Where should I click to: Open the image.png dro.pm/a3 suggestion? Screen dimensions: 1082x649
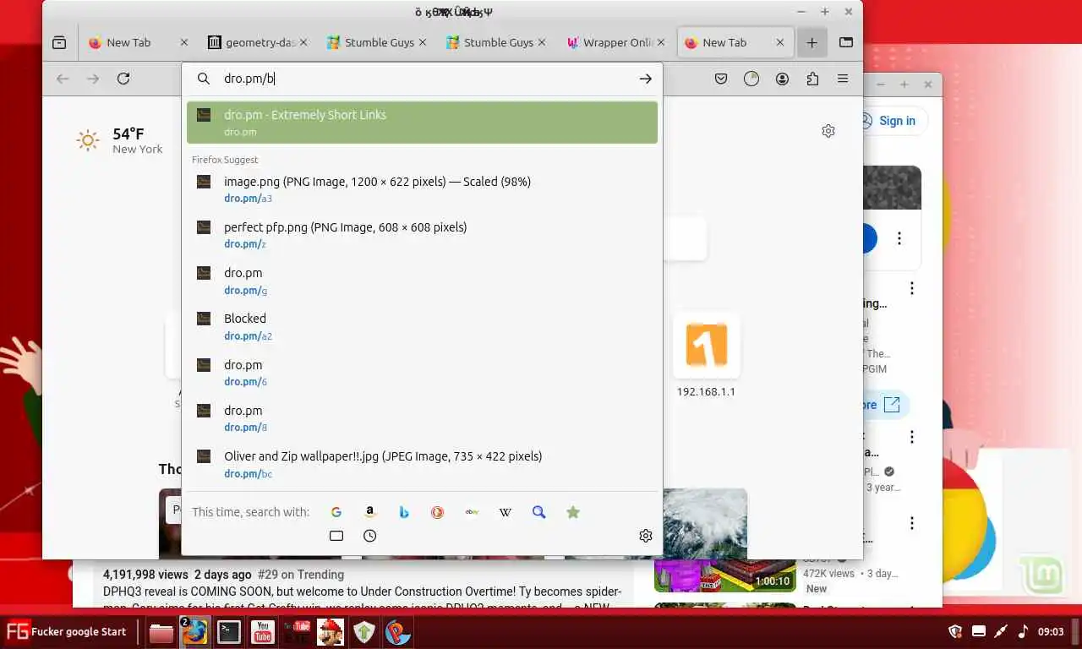click(x=422, y=189)
